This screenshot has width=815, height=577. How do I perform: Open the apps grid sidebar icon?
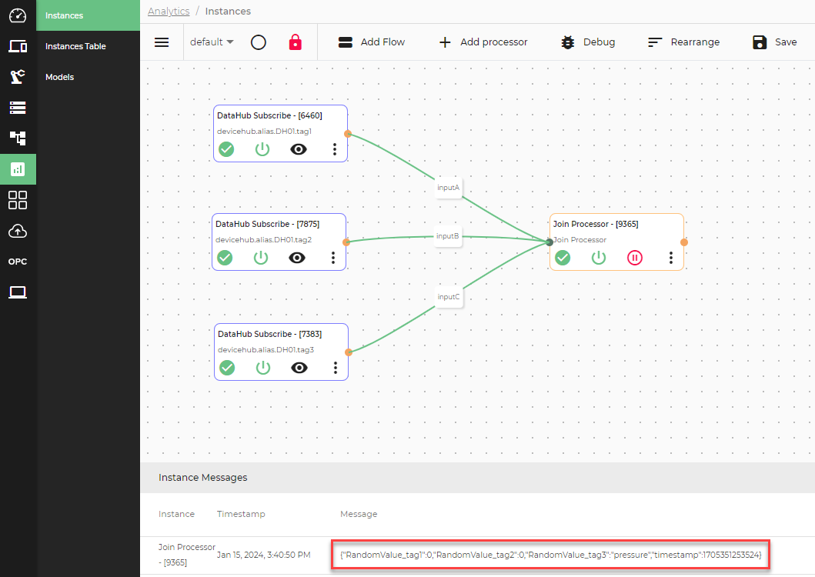pos(17,200)
